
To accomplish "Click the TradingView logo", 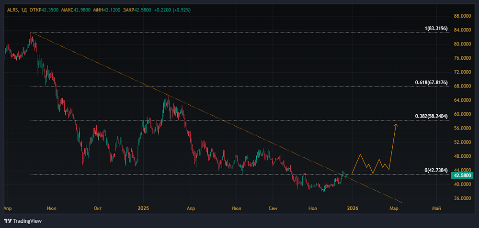I will coord(23,221).
